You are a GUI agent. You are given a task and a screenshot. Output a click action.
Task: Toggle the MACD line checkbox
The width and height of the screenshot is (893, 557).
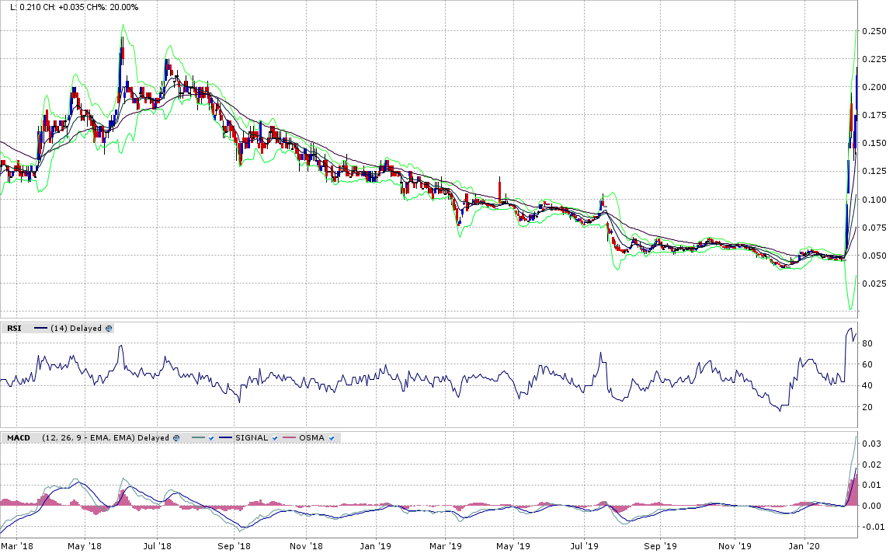point(210,437)
